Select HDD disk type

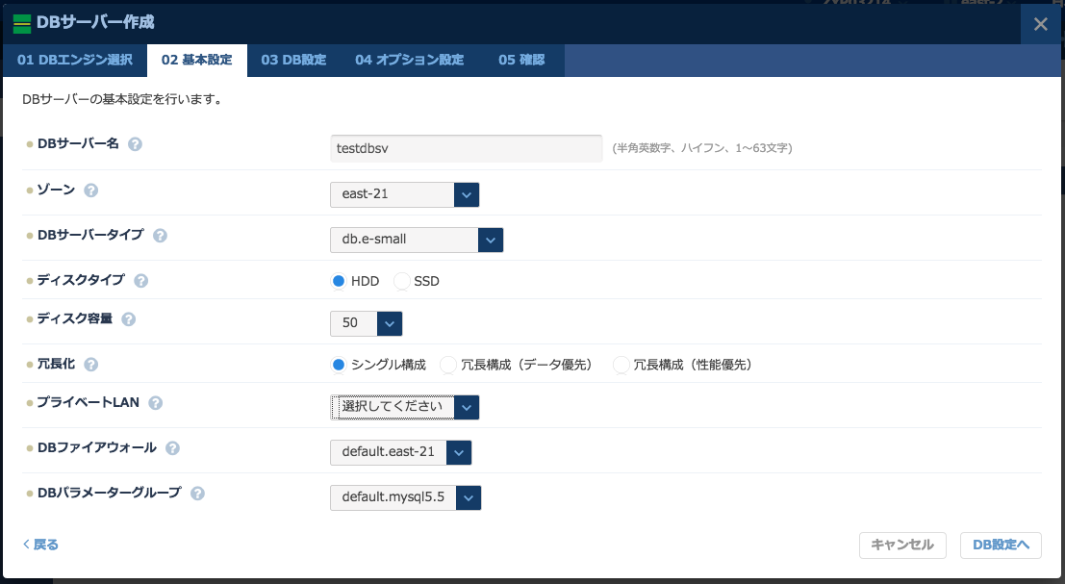click(x=339, y=281)
